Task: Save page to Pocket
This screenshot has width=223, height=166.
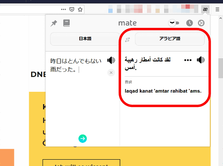Action: click(72, 10)
